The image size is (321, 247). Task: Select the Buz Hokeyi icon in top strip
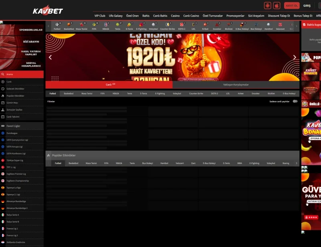[x=256, y=24]
